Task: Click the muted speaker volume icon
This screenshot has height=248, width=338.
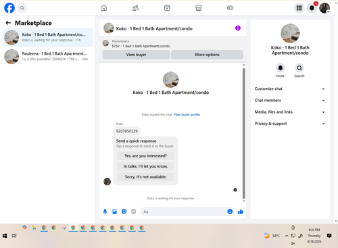Action: pyautogui.click(x=293, y=243)
